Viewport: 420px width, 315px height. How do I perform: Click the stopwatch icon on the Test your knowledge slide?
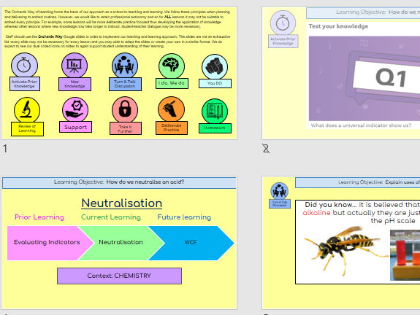coord(283,23)
